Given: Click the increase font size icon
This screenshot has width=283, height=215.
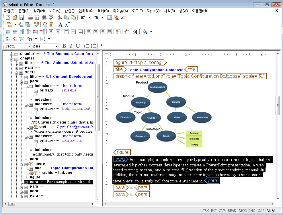Looking at the screenshot, I should coord(60,25).
